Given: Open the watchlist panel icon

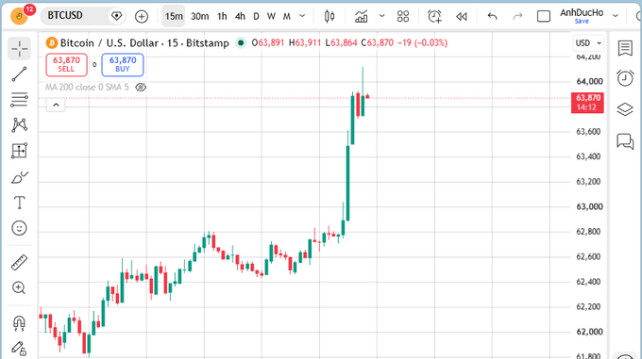Looking at the screenshot, I should (x=625, y=48).
